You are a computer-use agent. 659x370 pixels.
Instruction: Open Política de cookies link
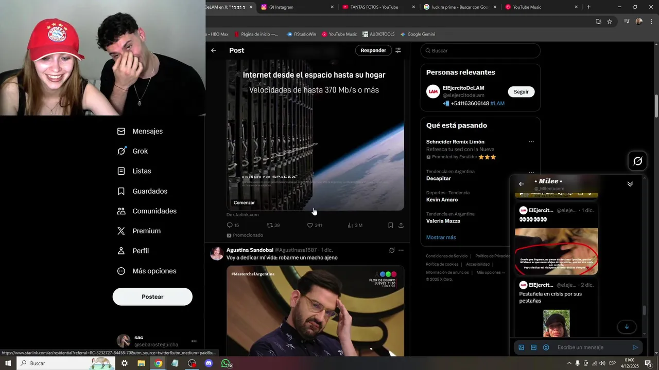coord(442,264)
